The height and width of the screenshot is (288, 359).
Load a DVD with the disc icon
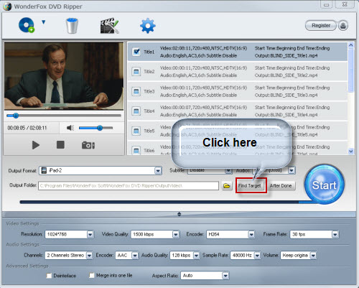tap(27, 25)
